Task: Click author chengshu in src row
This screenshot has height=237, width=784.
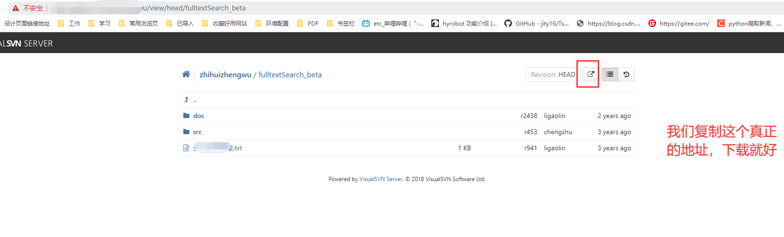Action: point(558,132)
